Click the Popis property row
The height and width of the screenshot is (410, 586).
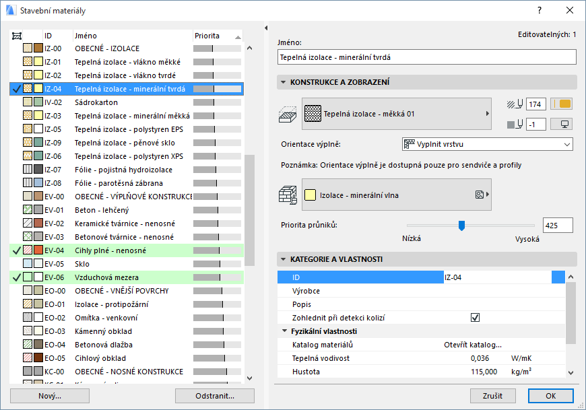[x=421, y=304]
